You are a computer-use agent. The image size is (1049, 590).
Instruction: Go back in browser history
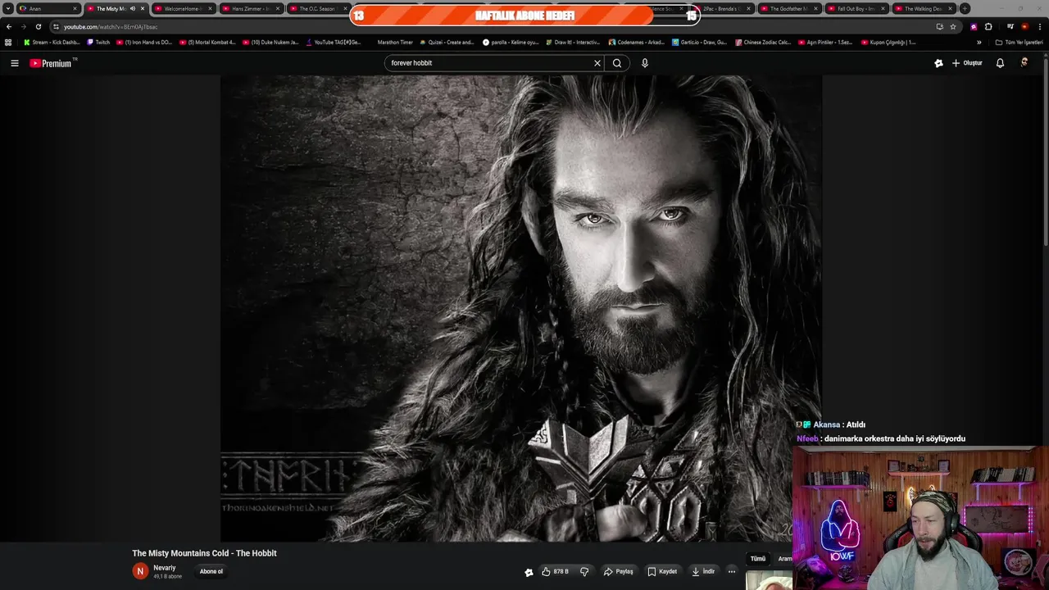[x=9, y=26]
